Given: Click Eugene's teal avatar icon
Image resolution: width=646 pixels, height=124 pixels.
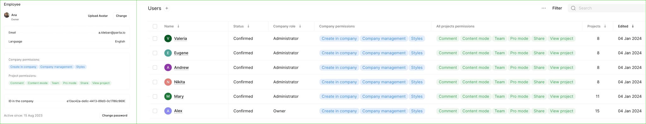Looking at the screenshot, I should click(x=168, y=53).
